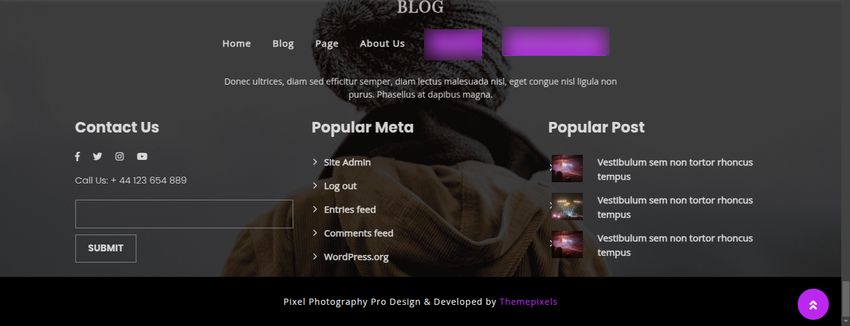The width and height of the screenshot is (850, 326).
Task: Open the Entries feed link
Action: [x=350, y=210]
